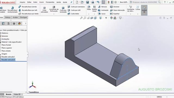Select the Modelo tab
The image size is (174, 98).
[x=8, y=94]
